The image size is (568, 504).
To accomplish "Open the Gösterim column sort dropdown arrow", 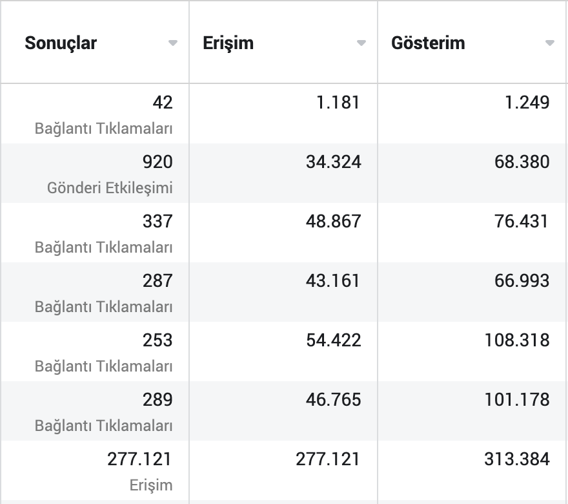I will 549,44.
